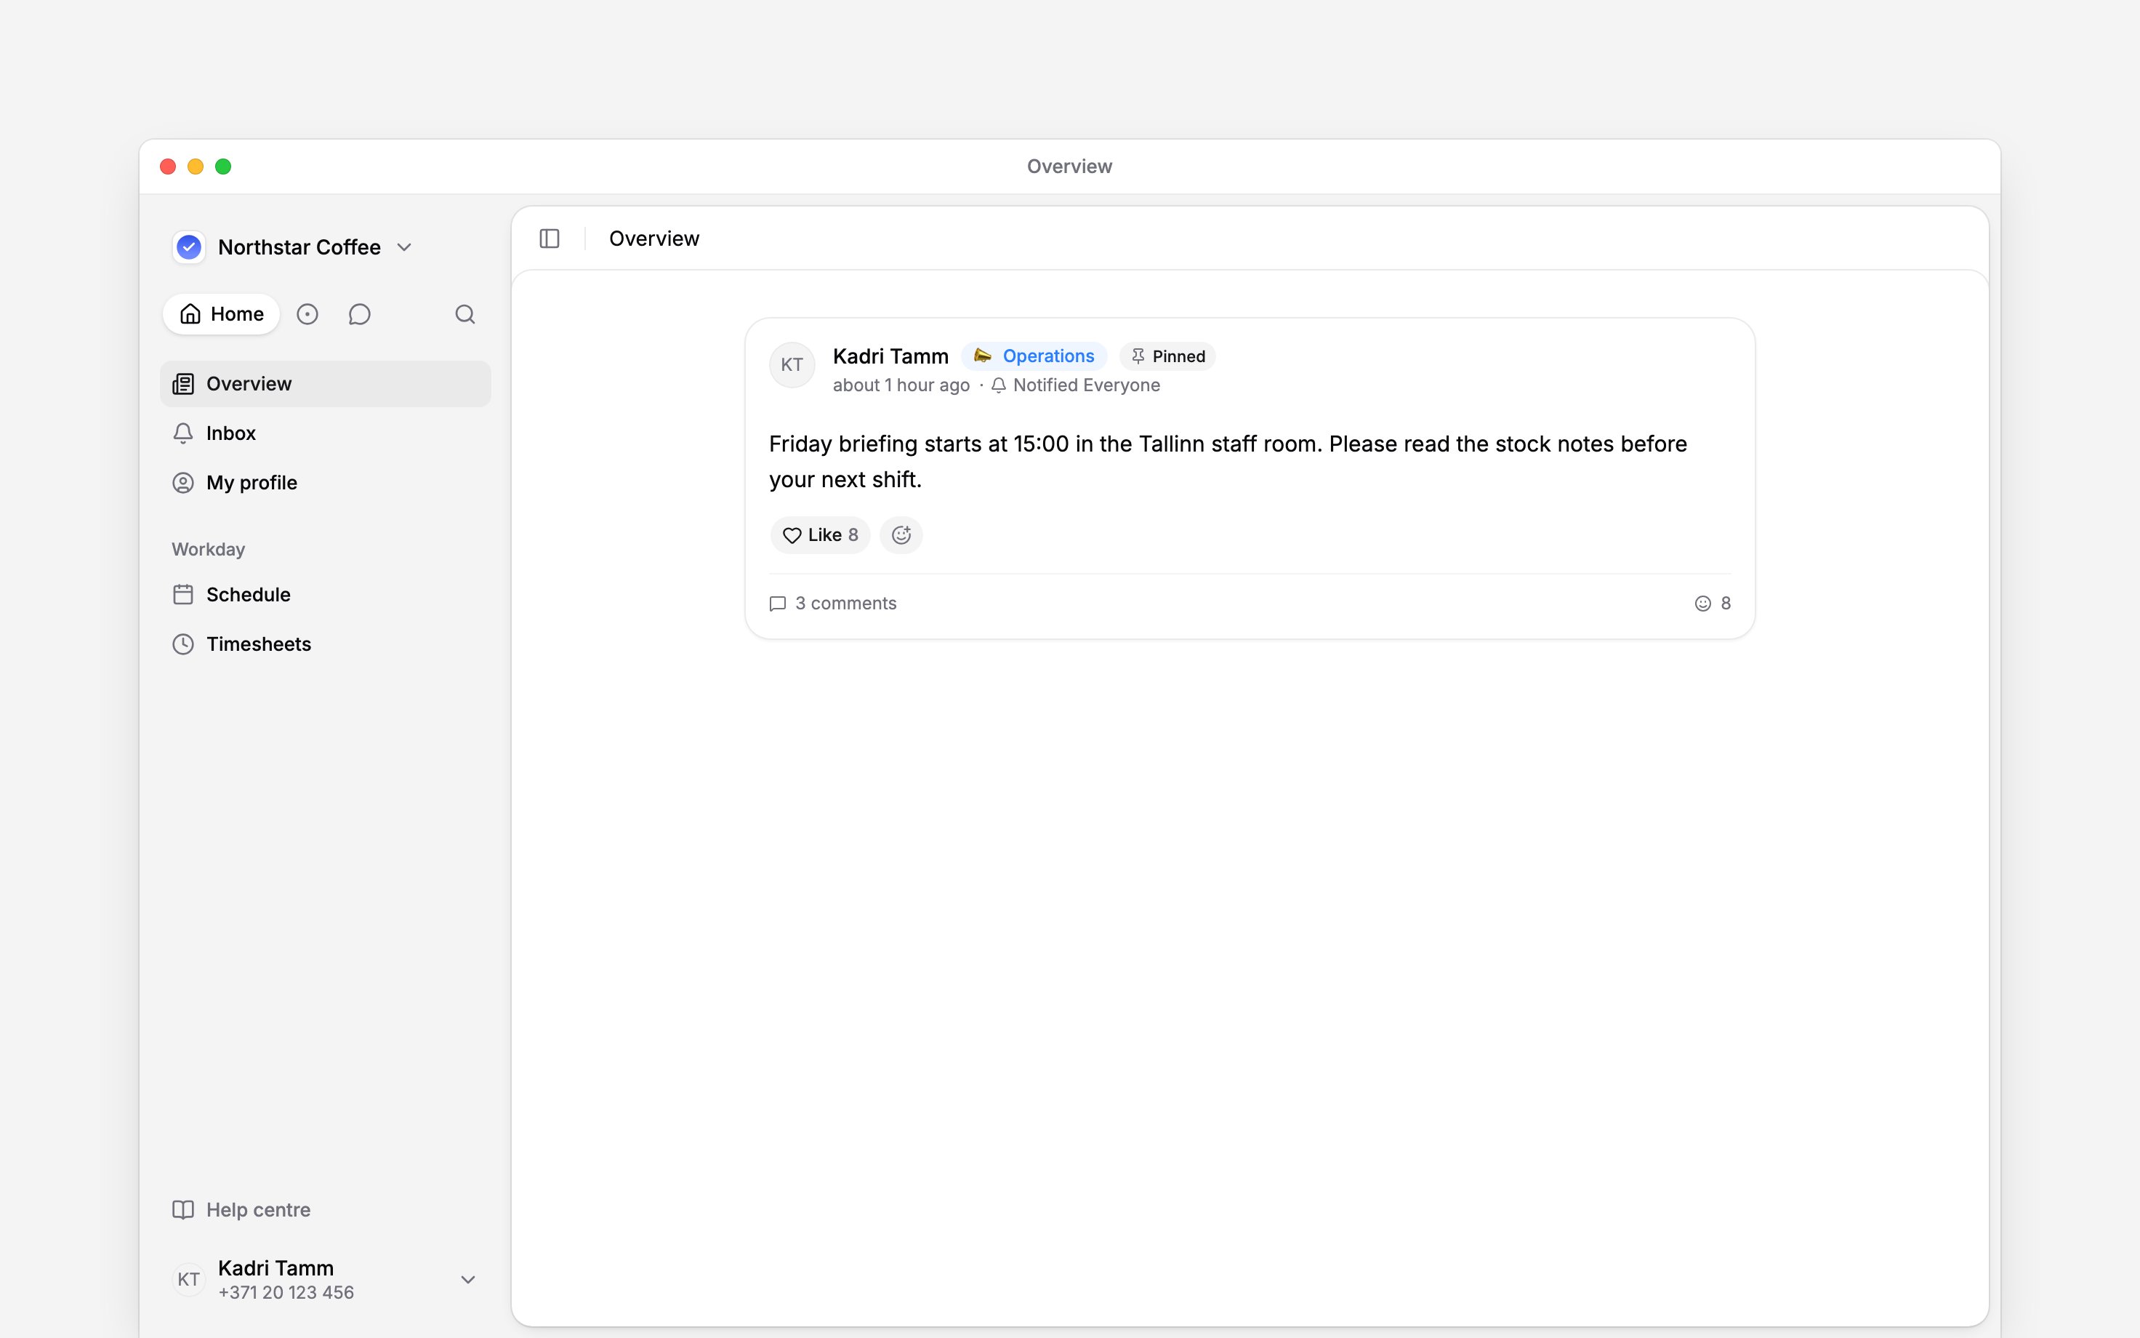Click the Operations channel tag
The height and width of the screenshot is (1338, 2140).
pyautogui.click(x=1034, y=356)
